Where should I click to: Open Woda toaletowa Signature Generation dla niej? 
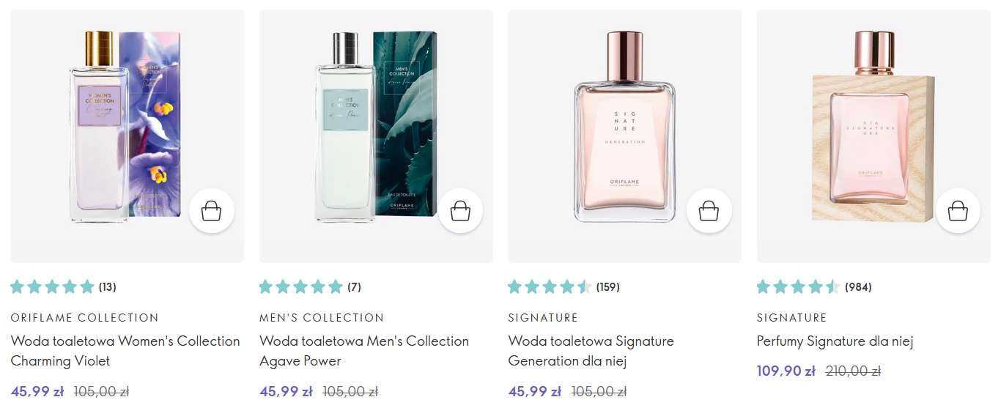point(591,351)
